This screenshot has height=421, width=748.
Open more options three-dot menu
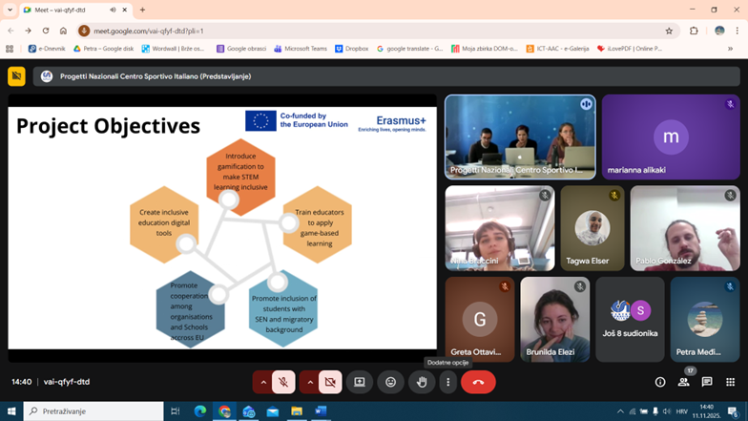click(x=447, y=382)
